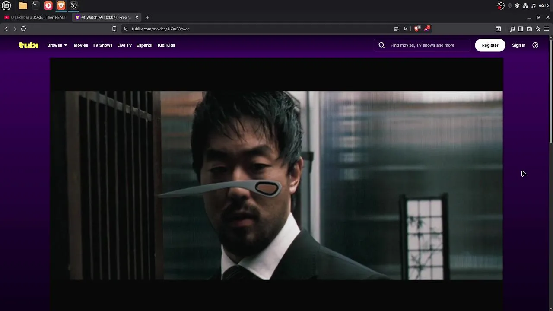Minimize the browser window
The image size is (553, 311).
529,17
